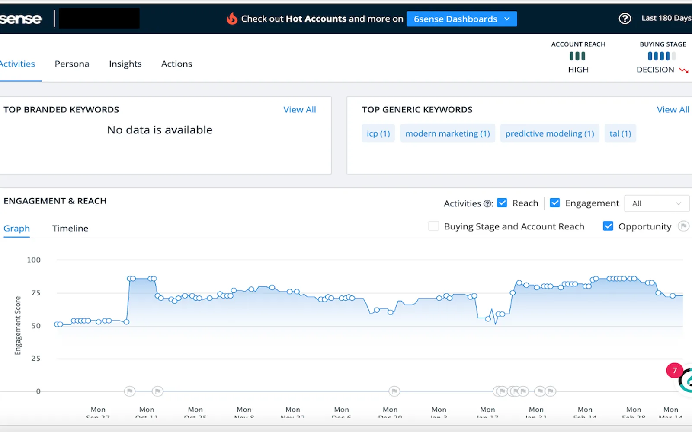692x432 pixels.
Task: Click the Account Reach bars indicator
Action: tap(577, 56)
